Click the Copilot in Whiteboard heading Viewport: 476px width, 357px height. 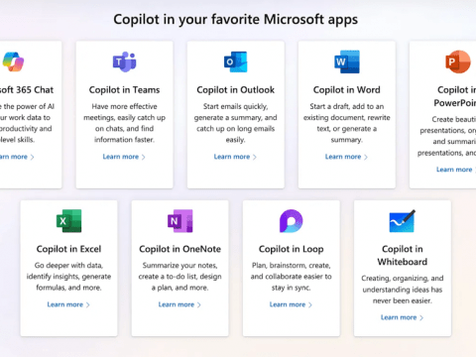[x=403, y=255]
